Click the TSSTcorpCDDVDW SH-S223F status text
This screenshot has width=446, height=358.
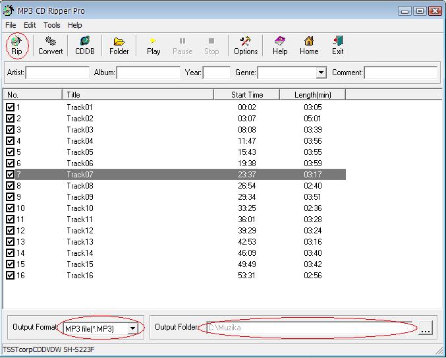[48, 349]
